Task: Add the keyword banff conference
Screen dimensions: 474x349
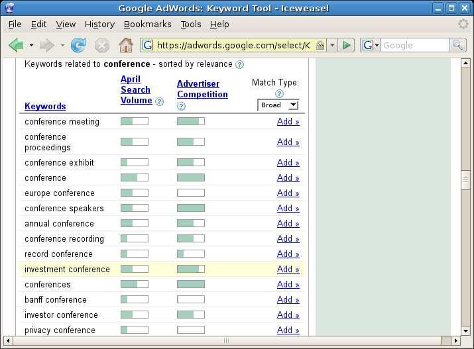Action: [x=288, y=299]
